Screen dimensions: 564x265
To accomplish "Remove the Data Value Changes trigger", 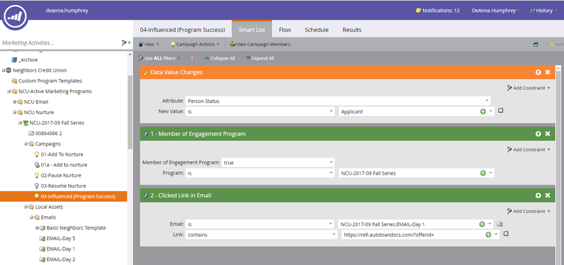I will click(x=548, y=72).
